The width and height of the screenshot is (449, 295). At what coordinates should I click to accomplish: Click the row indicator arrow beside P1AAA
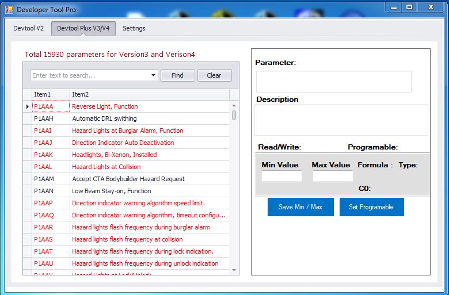(x=28, y=106)
